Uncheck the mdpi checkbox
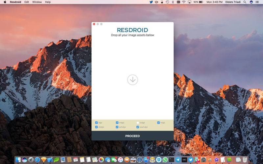This screenshot has width=263, height=164. [x=117, y=123]
